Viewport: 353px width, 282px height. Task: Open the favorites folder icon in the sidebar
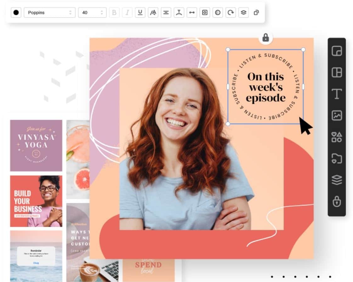click(337, 158)
